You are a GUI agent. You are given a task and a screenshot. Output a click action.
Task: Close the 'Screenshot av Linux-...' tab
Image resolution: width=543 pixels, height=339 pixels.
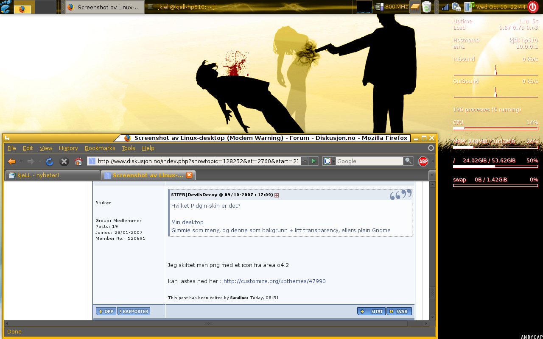(189, 175)
